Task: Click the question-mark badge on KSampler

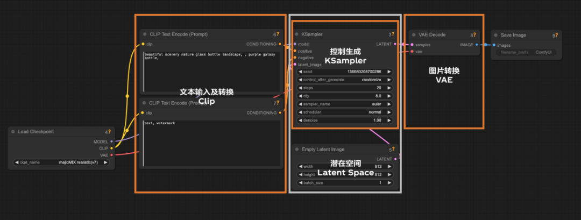Action: pyautogui.click(x=393, y=34)
